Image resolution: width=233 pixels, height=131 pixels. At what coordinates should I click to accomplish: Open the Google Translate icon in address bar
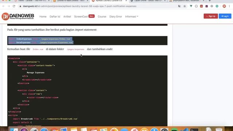[179, 6]
